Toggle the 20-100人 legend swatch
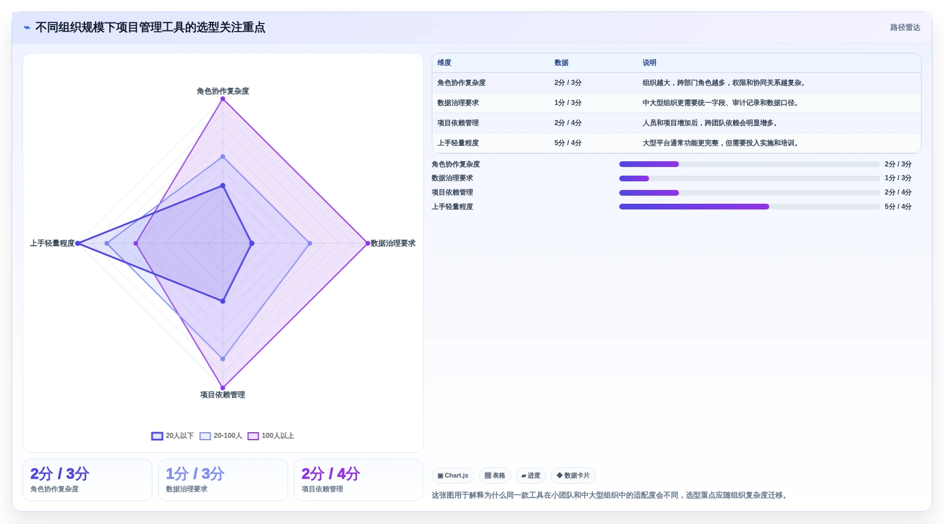Screen dimensions: 944x524 tap(205, 436)
